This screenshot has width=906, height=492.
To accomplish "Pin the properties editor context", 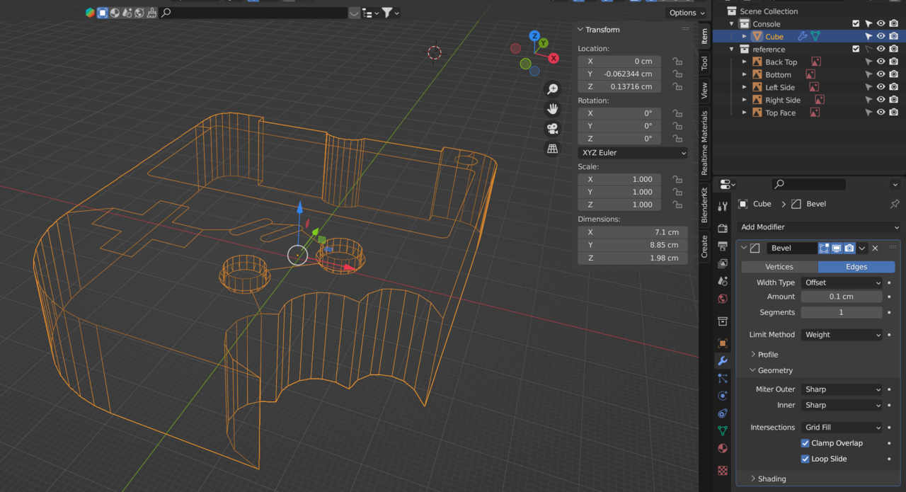I will (x=895, y=204).
